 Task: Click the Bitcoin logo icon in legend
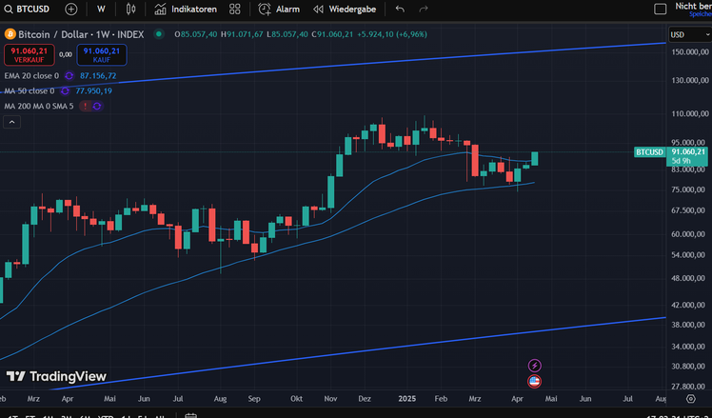(10, 34)
